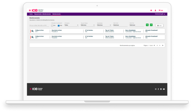Focus the filter by code or description field
The image size is (192, 112).
coord(39,25)
